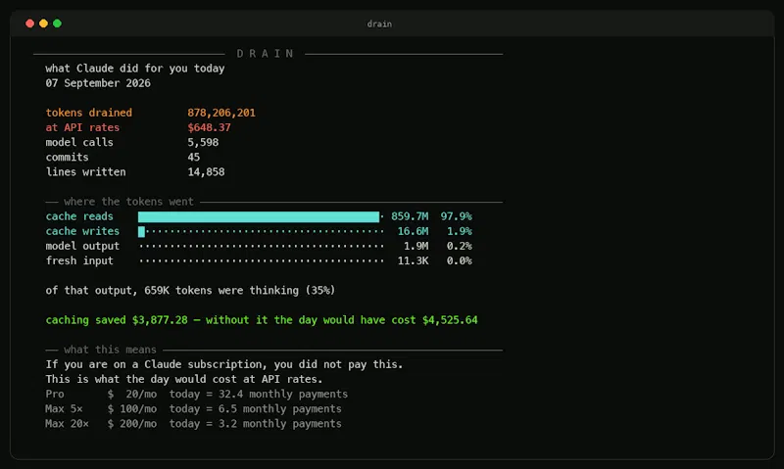The image size is (784, 469).
Task: Click the small cache writes bar segment
Action: 141,232
